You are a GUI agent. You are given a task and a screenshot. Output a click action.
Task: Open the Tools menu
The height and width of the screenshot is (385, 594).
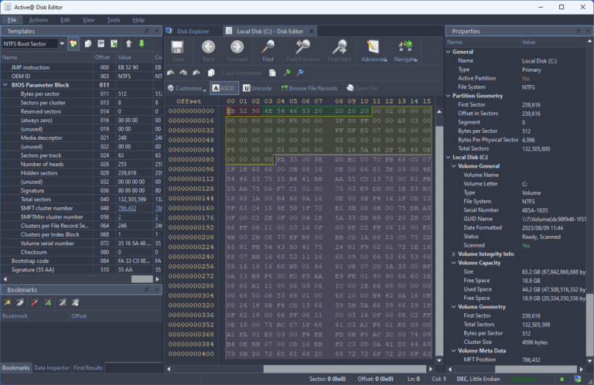pos(113,20)
